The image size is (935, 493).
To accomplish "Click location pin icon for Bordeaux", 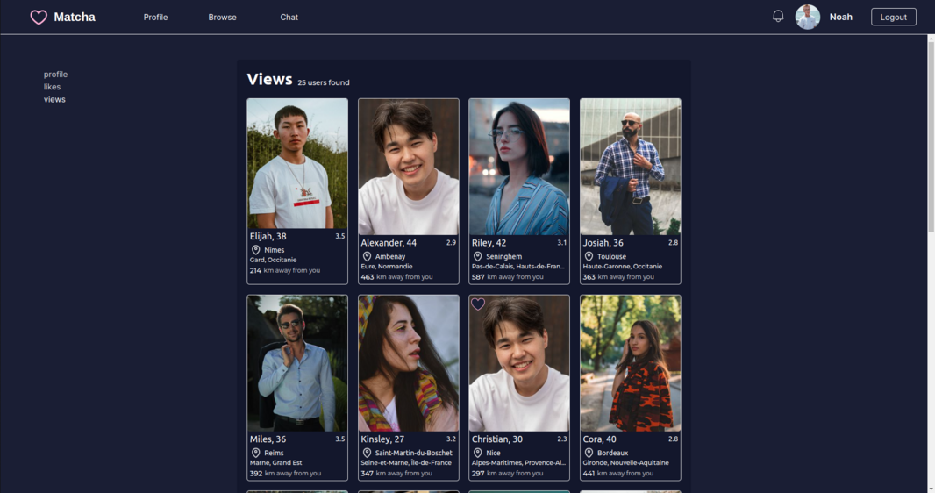I will point(589,454).
